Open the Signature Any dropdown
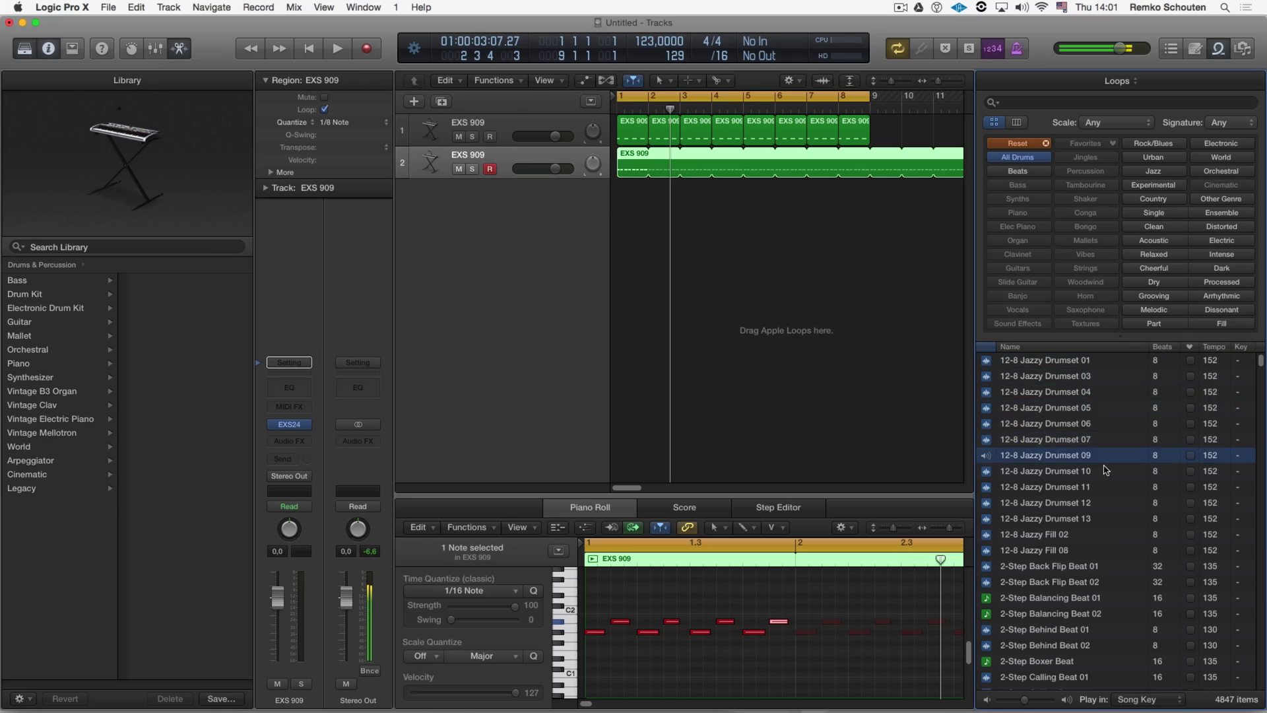This screenshot has height=713, width=1267. tap(1231, 122)
